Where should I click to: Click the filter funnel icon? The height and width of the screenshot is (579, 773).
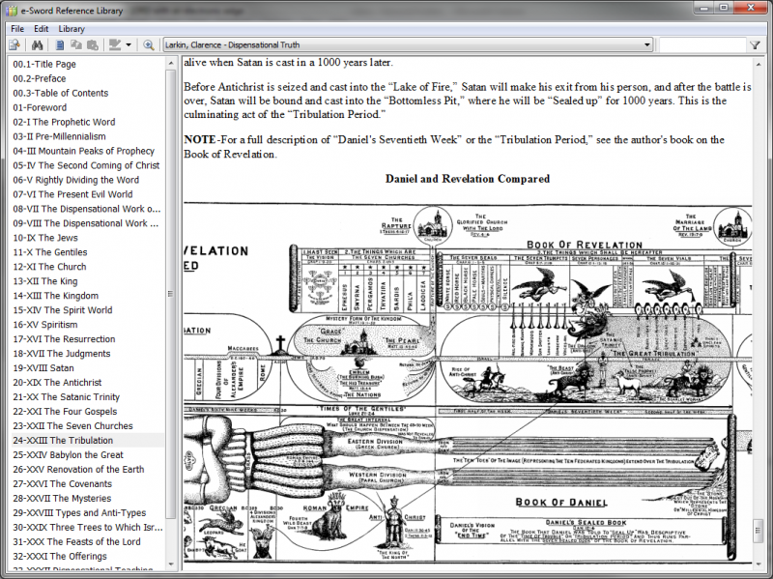point(755,44)
